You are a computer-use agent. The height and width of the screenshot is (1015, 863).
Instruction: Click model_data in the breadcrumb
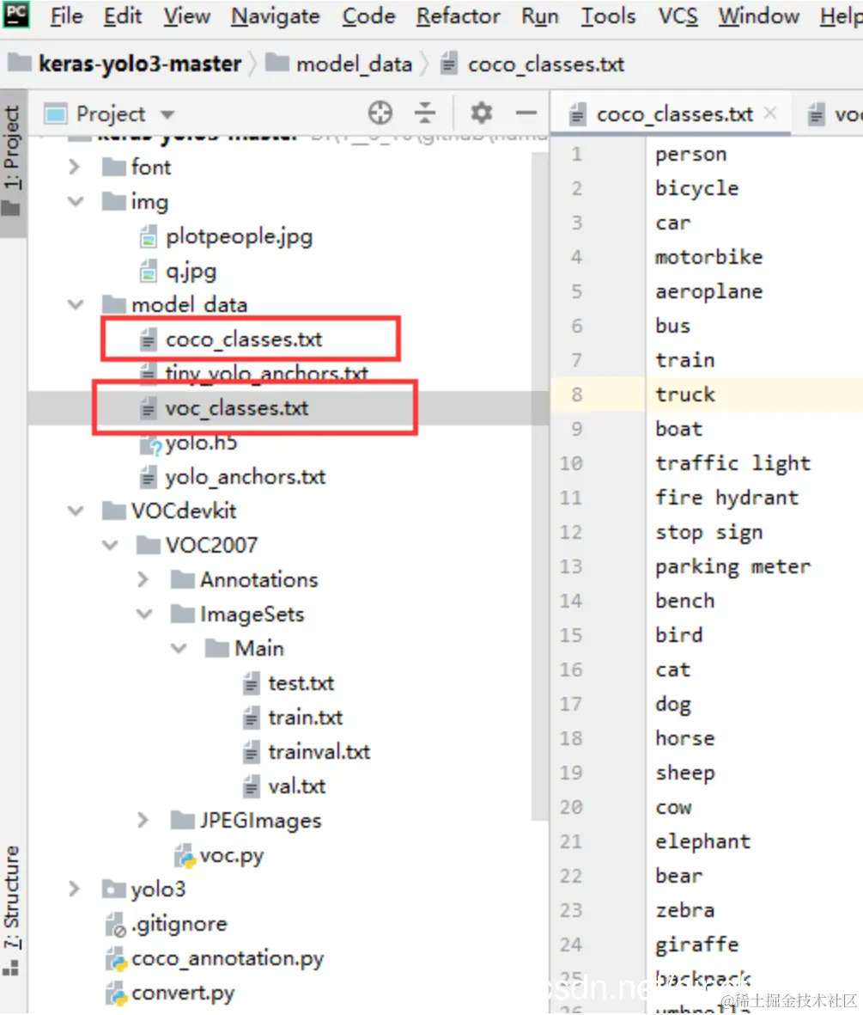coord(354,64)
